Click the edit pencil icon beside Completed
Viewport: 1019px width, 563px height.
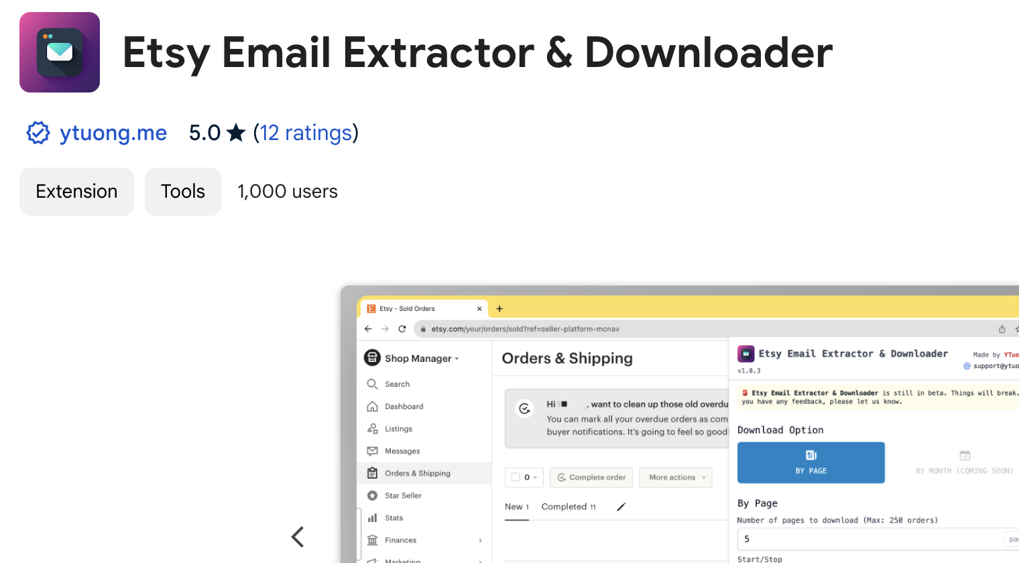(x=621, y=507)
